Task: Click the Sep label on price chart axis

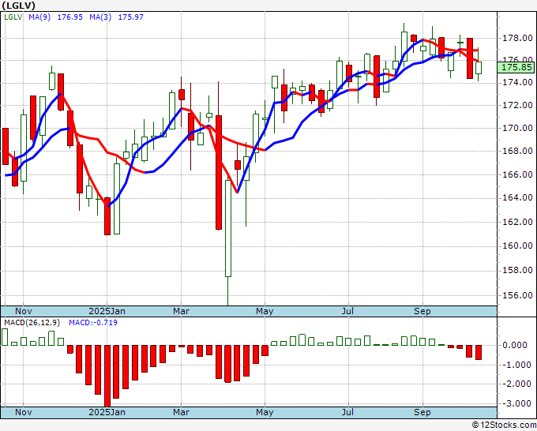Action: tap(422, 311)
